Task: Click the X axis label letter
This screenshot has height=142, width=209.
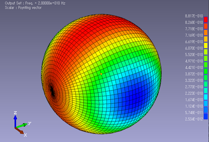Action: click(25, 135)
